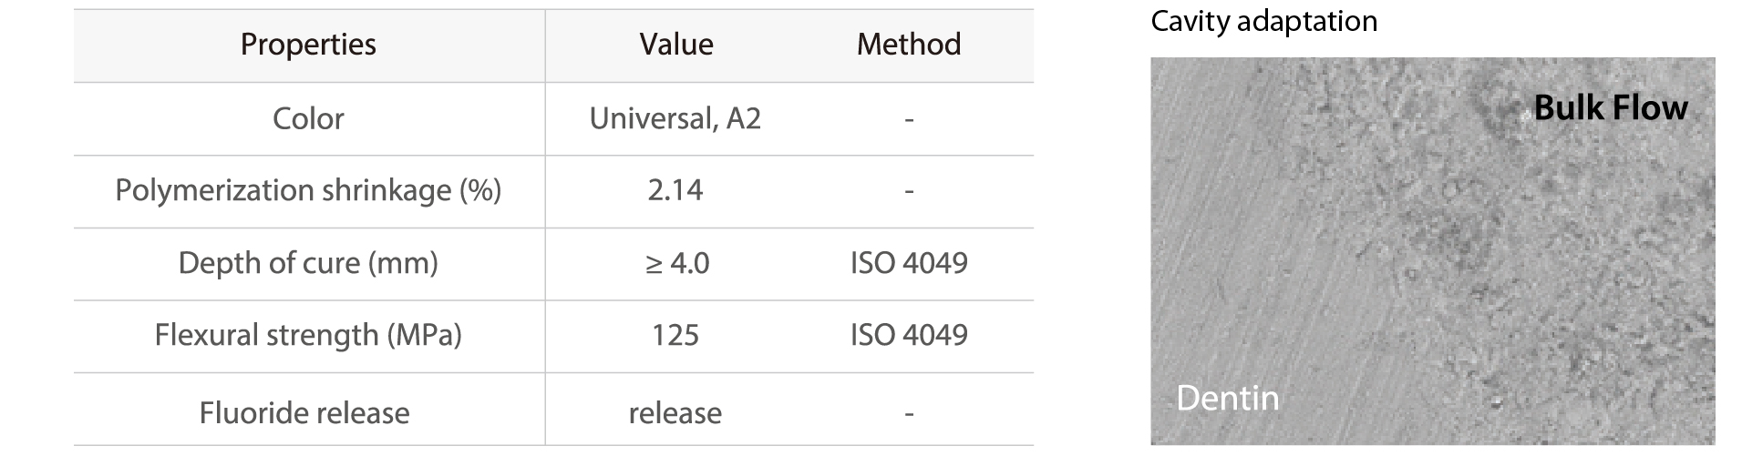Select the Flexural strength (MPa) label

click(x=308, y=335)
